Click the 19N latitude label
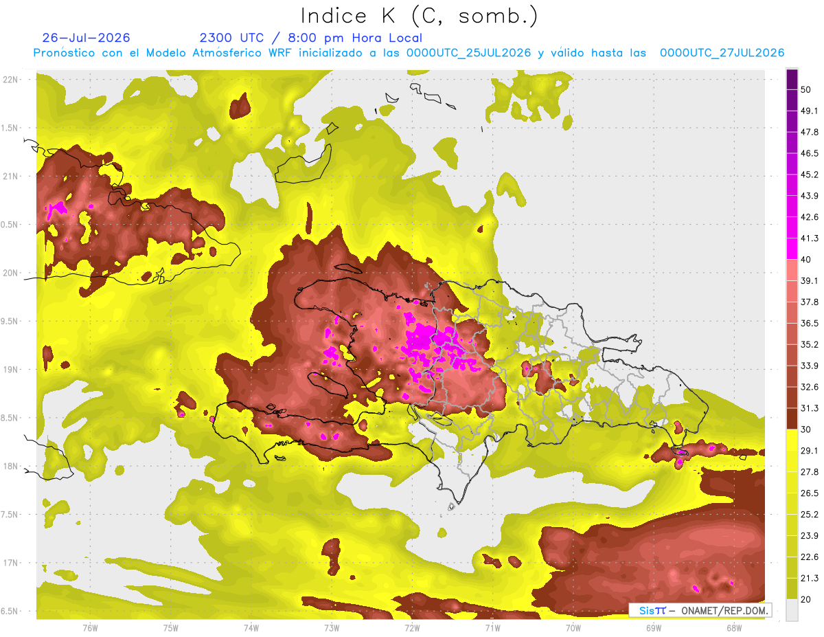This screenshot has height=637, width=824. pos(10,369)
